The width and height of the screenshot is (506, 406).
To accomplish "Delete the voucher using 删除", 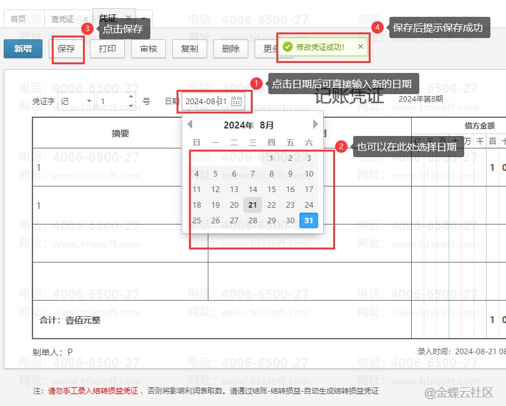I will point(231,49).
